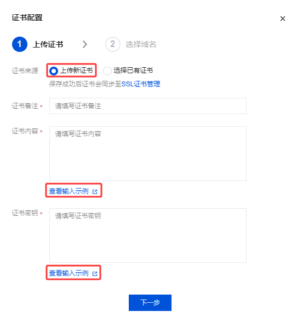Focus the 请填写证书内容 text area

coord(148,154)
